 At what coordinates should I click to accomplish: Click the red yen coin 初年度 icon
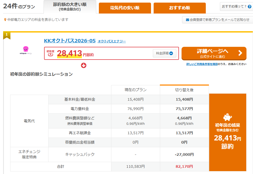click(51, 53)
